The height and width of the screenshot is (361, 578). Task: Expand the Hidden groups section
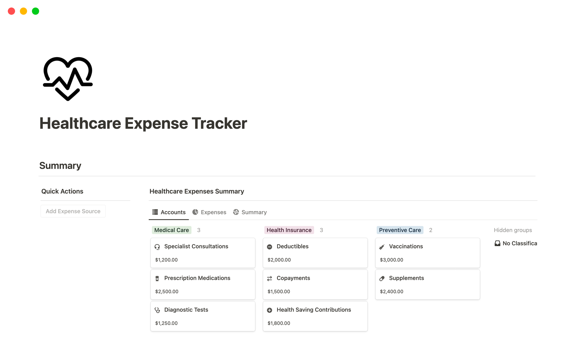coord(513,230)
